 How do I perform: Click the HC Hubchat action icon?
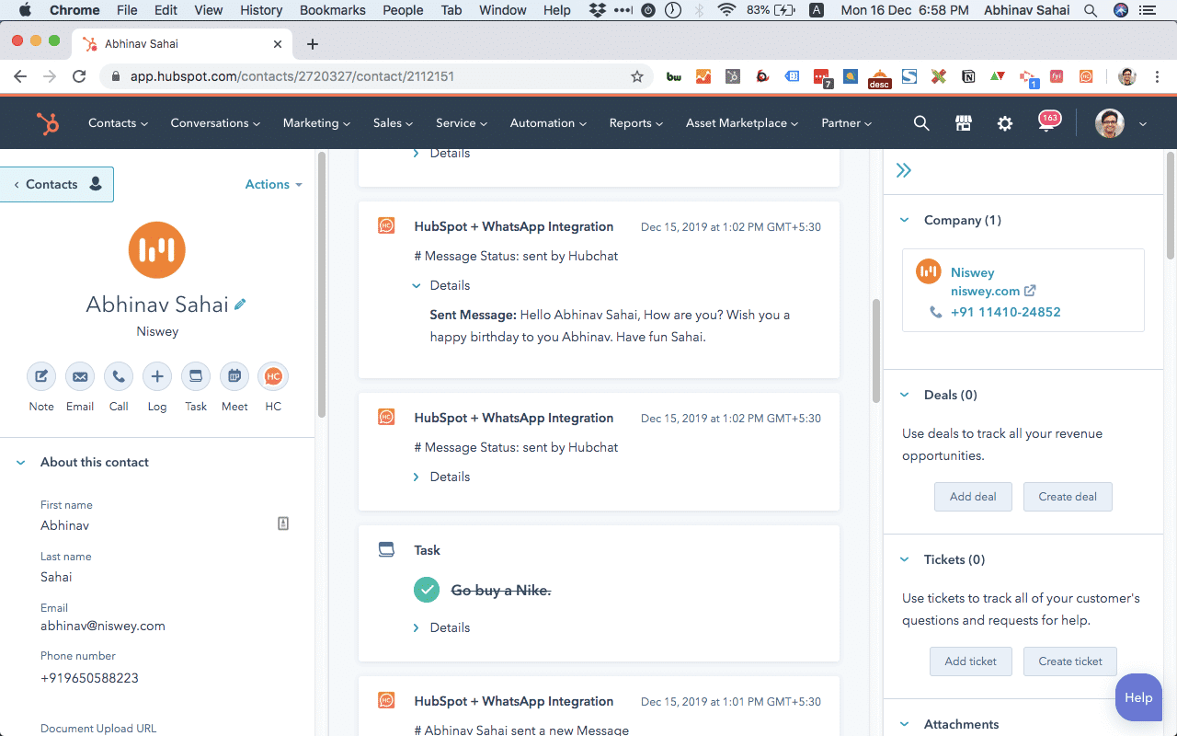tap(273, 376)
